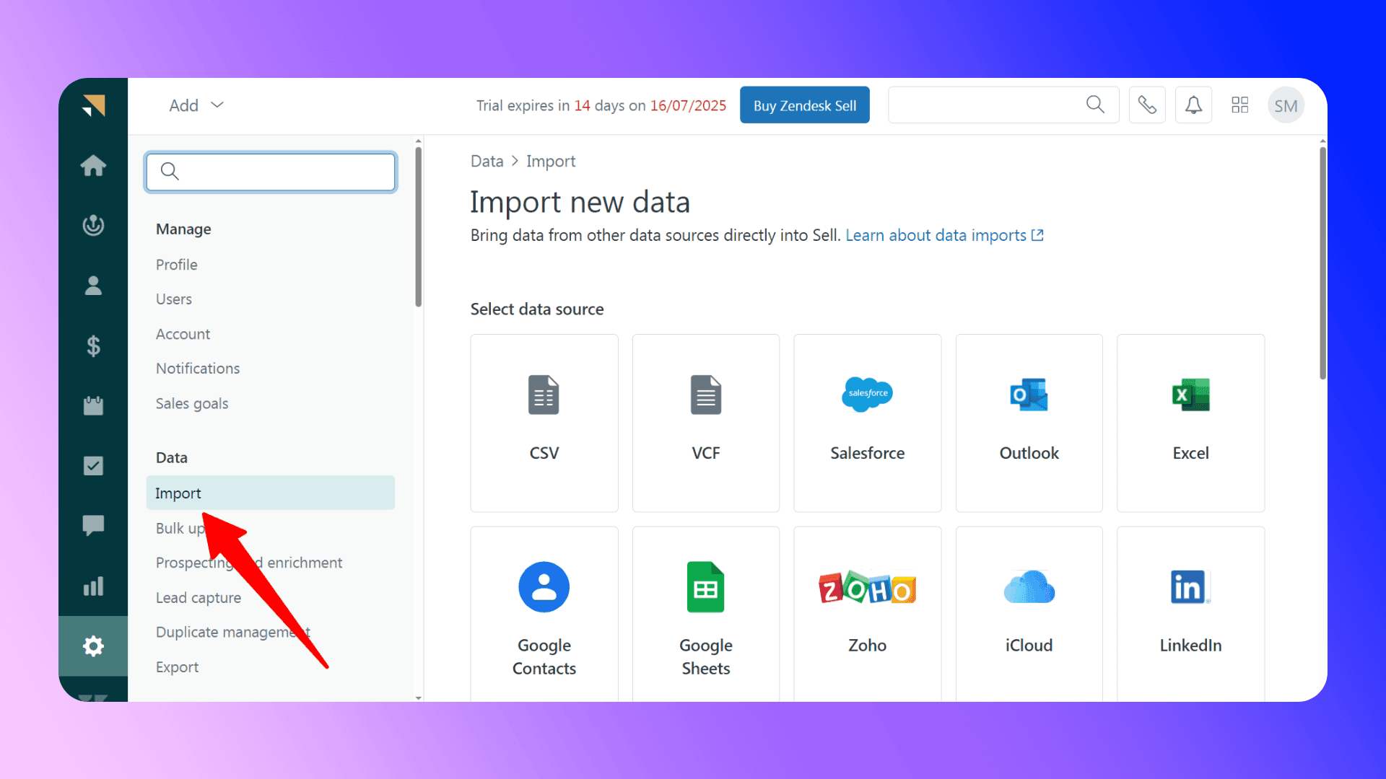The width and height of the screenshot is (1386, 779).
Task: Select the CSV data source card
Action: click(544, 423)
